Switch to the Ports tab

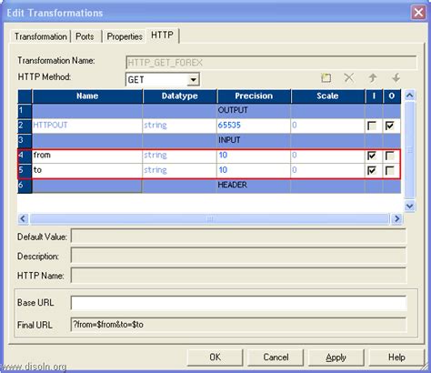[85, 36]
